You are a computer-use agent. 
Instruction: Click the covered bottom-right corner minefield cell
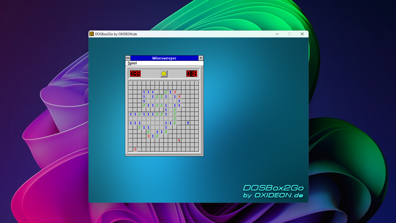coord(197,149)
